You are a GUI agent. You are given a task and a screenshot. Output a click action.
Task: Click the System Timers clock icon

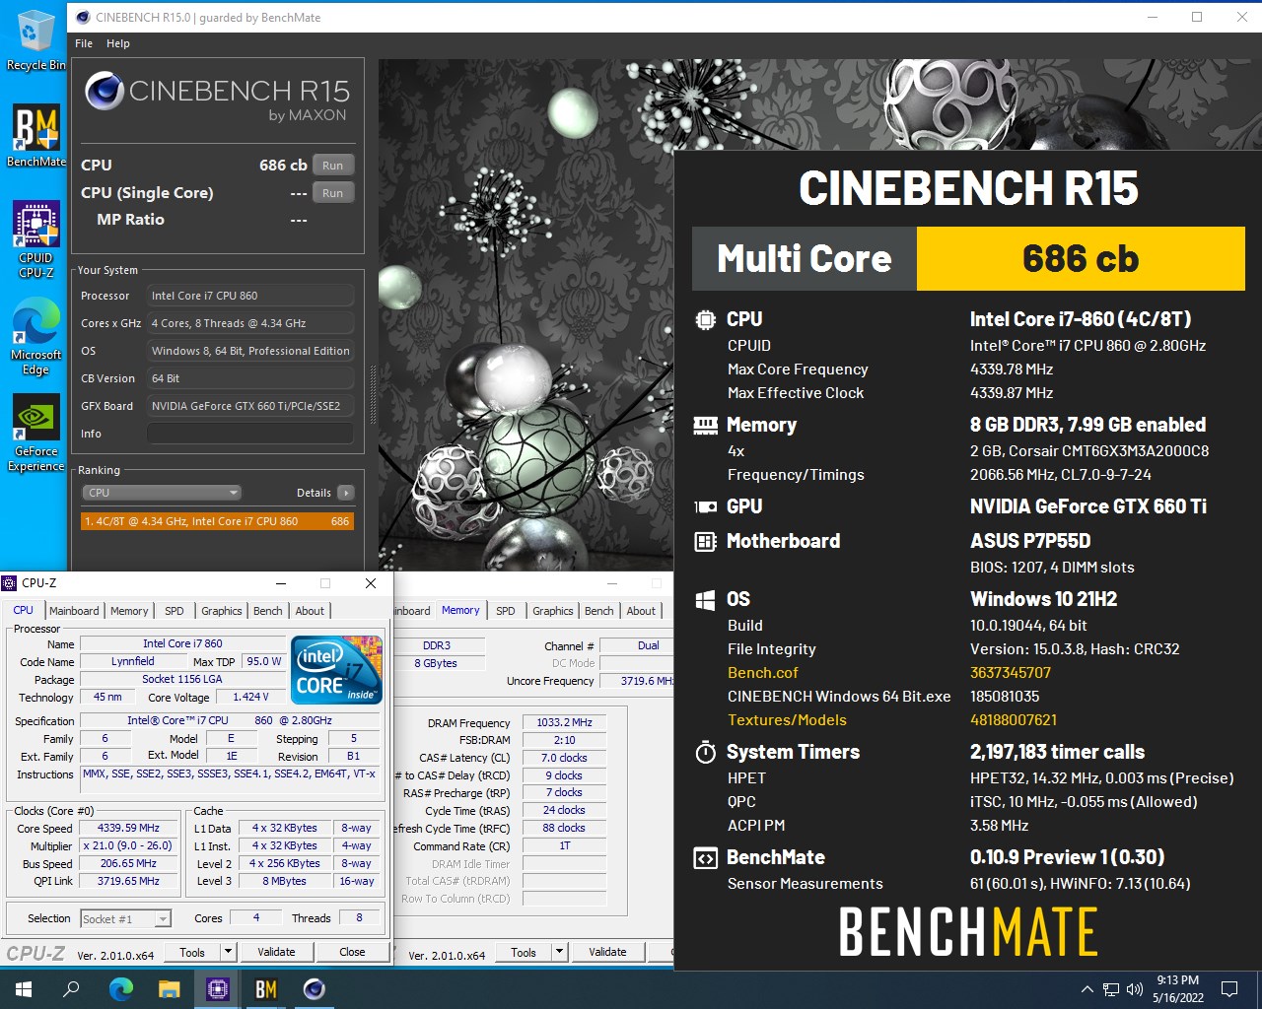(705, 752)
